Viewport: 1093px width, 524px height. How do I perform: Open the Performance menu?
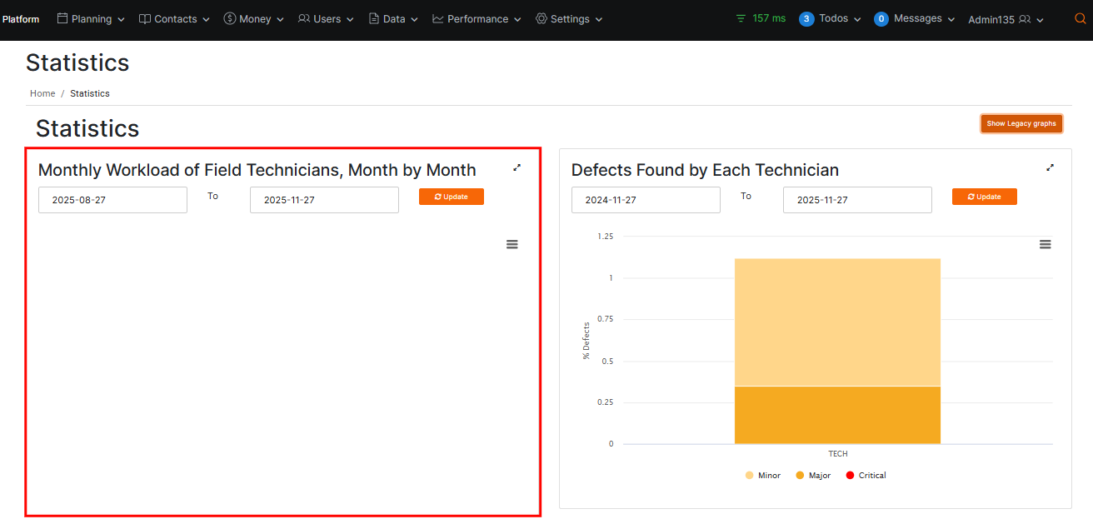tap(477, 19)
